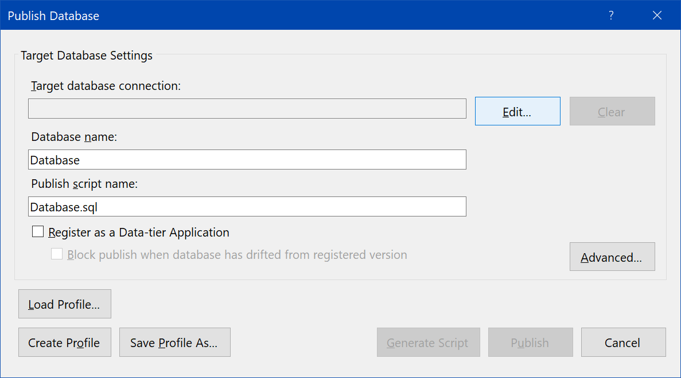
Task: Click the Create Profile button
Action: pos(64,342)
